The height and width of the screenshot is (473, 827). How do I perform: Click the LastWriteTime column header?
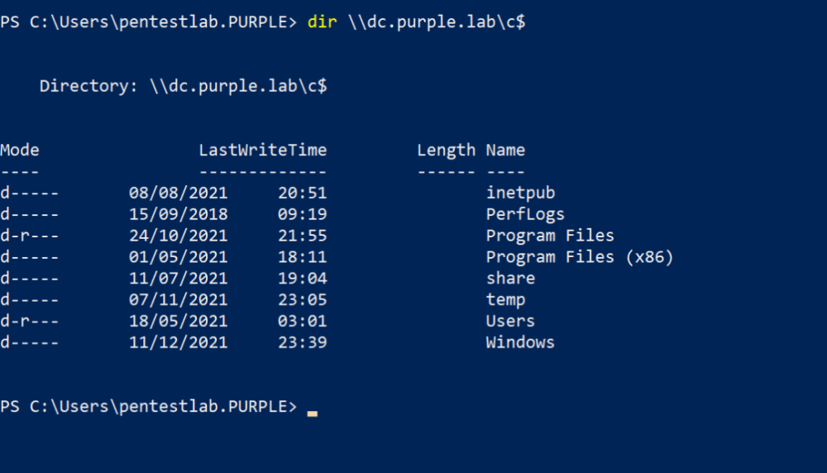click(x=262, y=150)
